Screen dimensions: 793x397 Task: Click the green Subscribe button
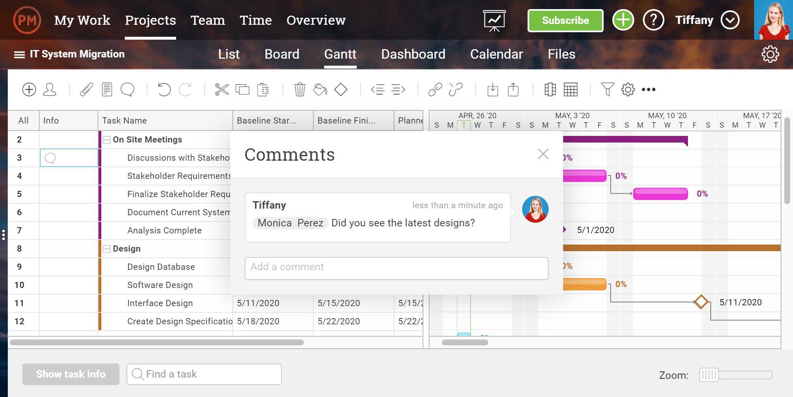click(565, 20)
